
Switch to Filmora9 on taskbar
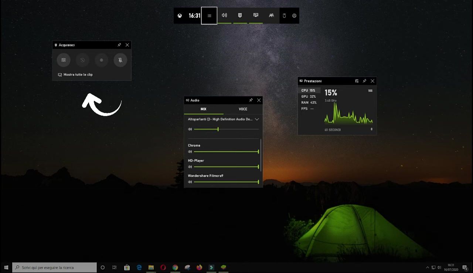(211, 267)
